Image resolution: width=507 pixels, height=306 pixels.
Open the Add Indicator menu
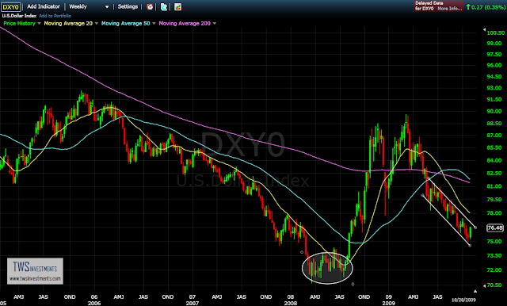point(44,6)
